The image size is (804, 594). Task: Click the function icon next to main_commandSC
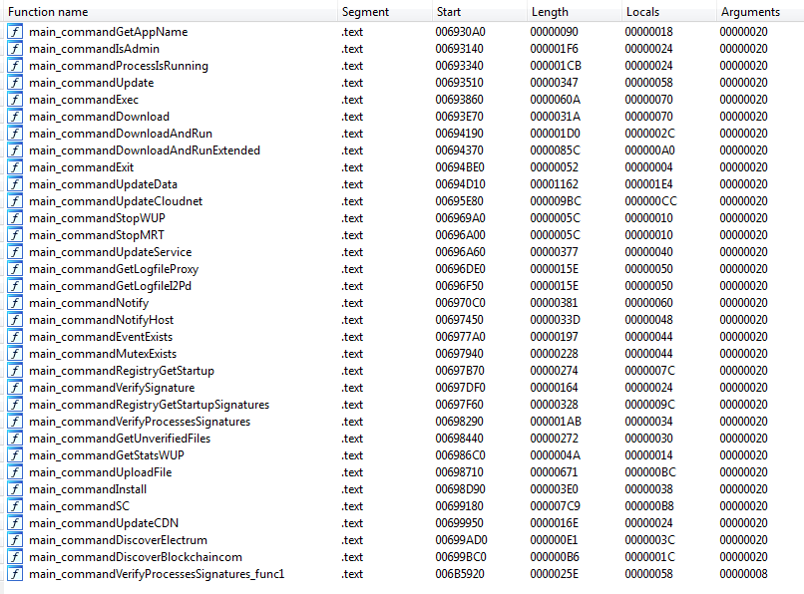(x=15, y=506)
